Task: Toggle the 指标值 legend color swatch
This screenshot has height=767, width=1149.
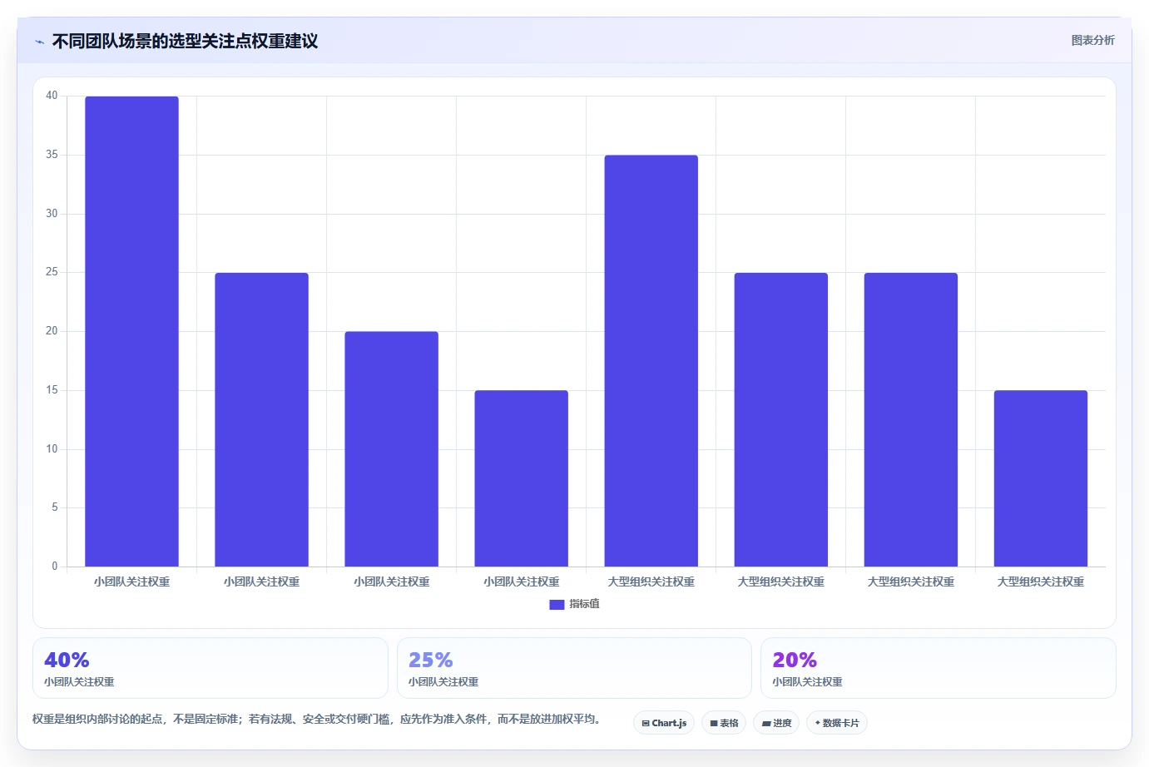Action: pyautogui.click(x=557, y=605)
